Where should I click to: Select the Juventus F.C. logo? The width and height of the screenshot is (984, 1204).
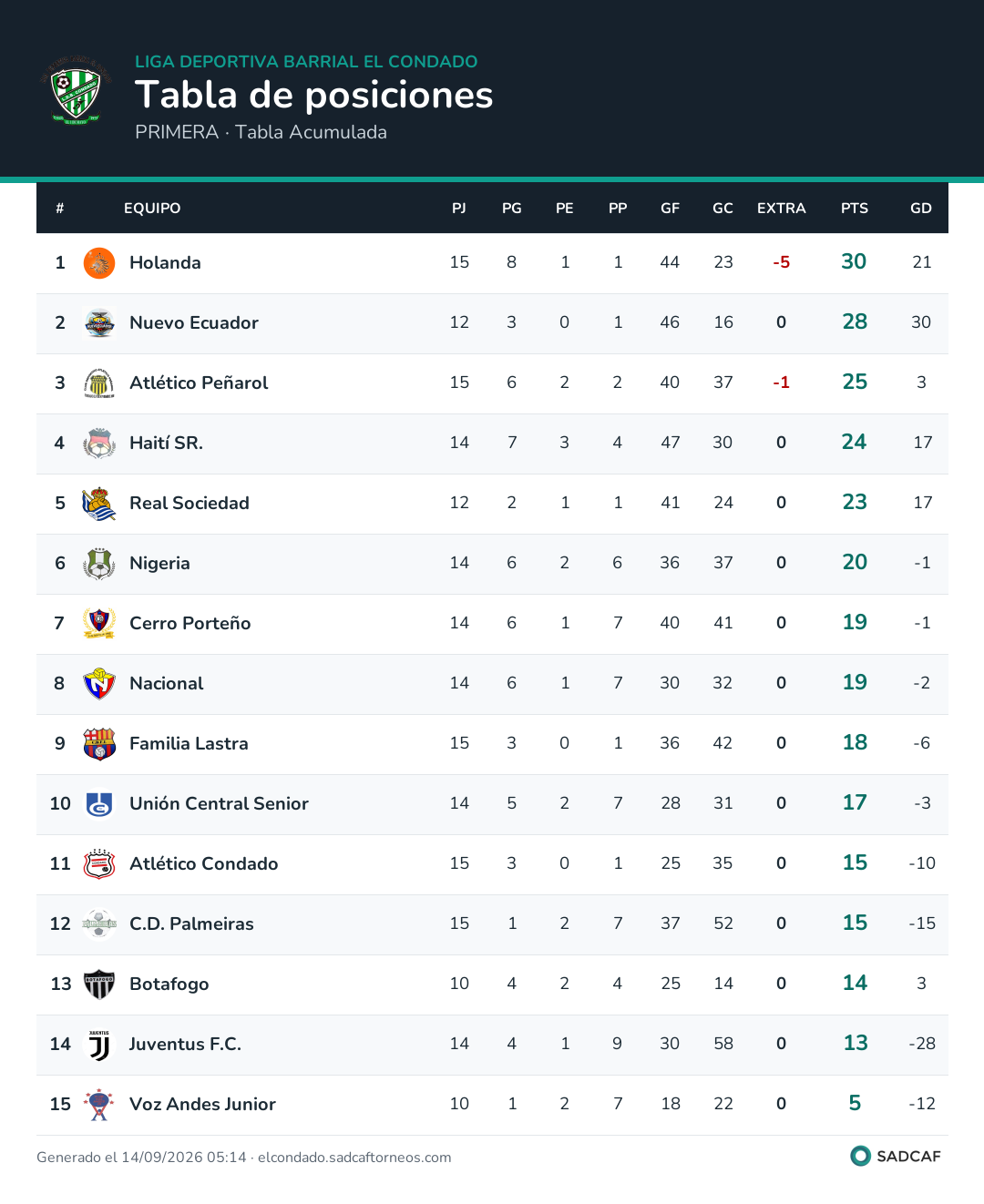pyautogui.click(x=99, y=1045)
